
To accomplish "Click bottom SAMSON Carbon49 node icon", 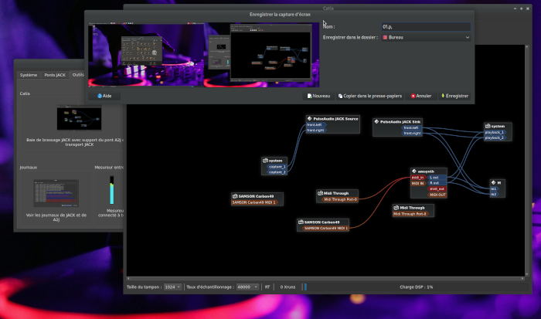I will (x=301, y=222).
